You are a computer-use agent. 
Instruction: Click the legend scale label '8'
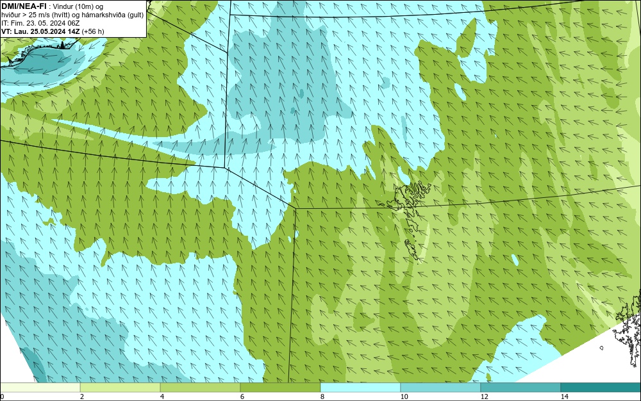click(x=322, y=397)
